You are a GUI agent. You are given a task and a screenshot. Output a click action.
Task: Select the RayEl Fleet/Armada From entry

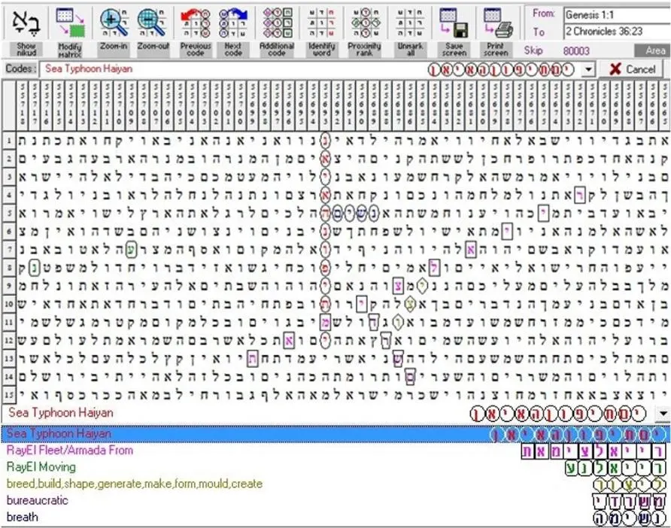[x=335, y=450]
